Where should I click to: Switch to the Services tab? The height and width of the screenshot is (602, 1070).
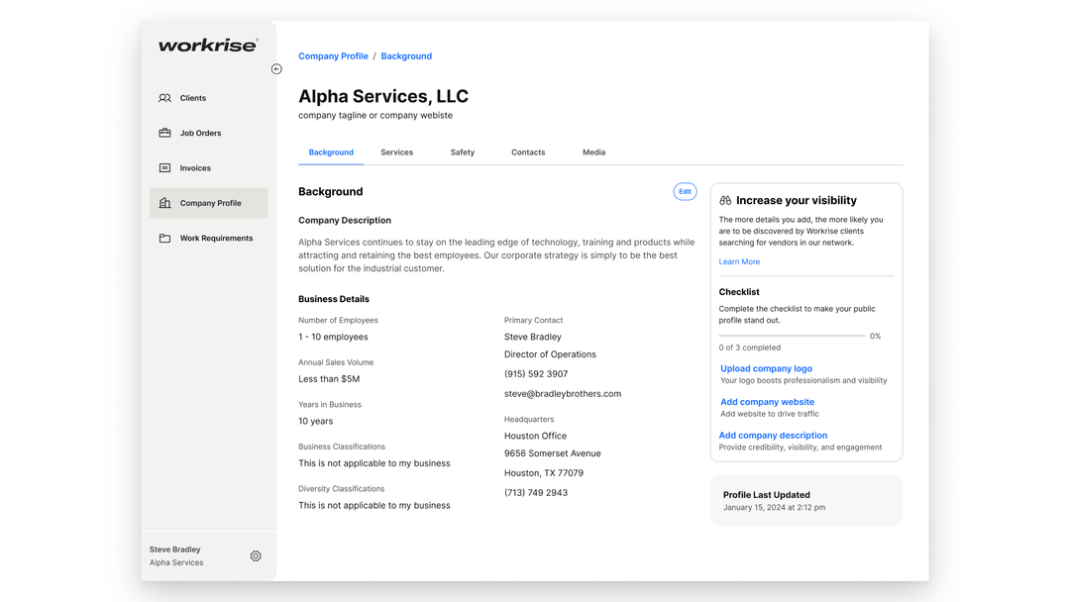click(396, 152)
